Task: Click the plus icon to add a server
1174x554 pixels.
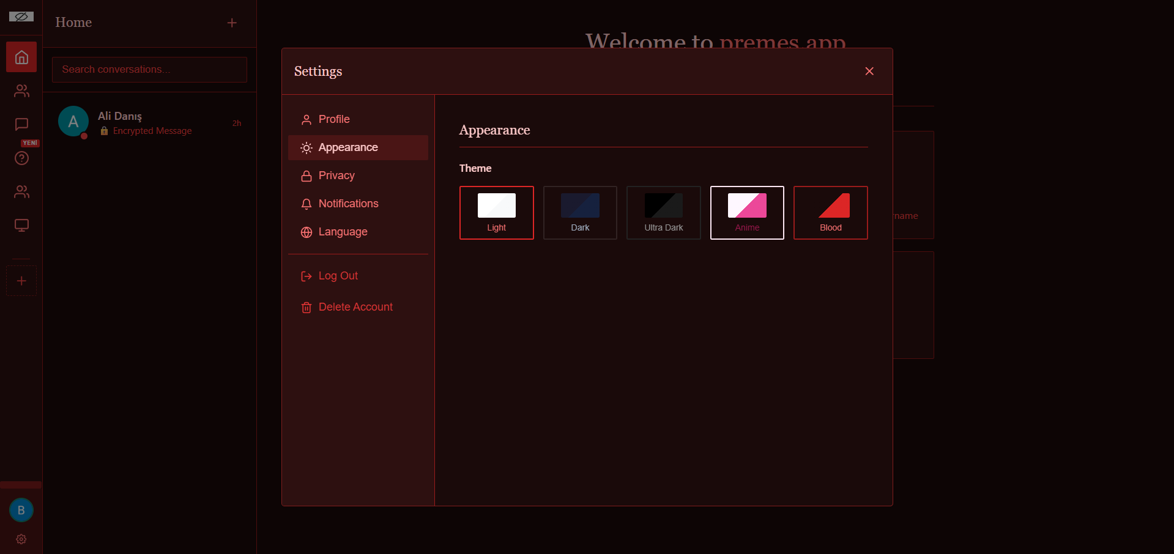Action: 21,281
